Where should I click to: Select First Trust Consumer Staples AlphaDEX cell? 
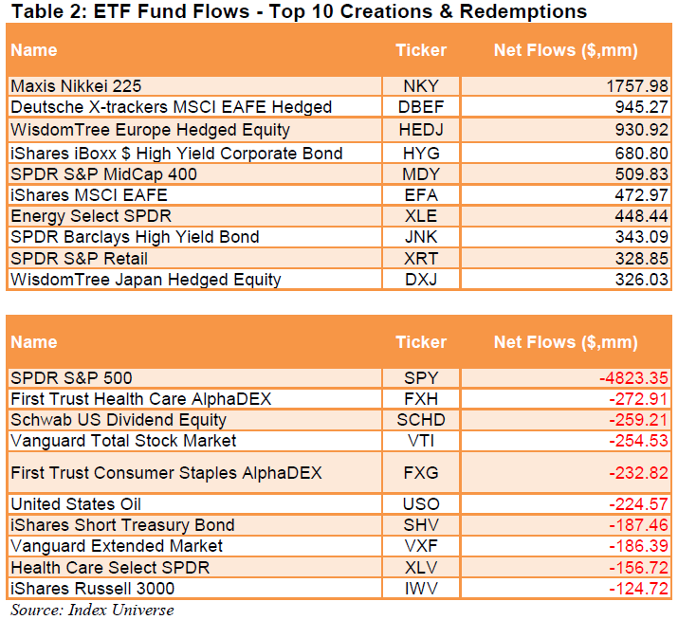click(x=166, y=472)
